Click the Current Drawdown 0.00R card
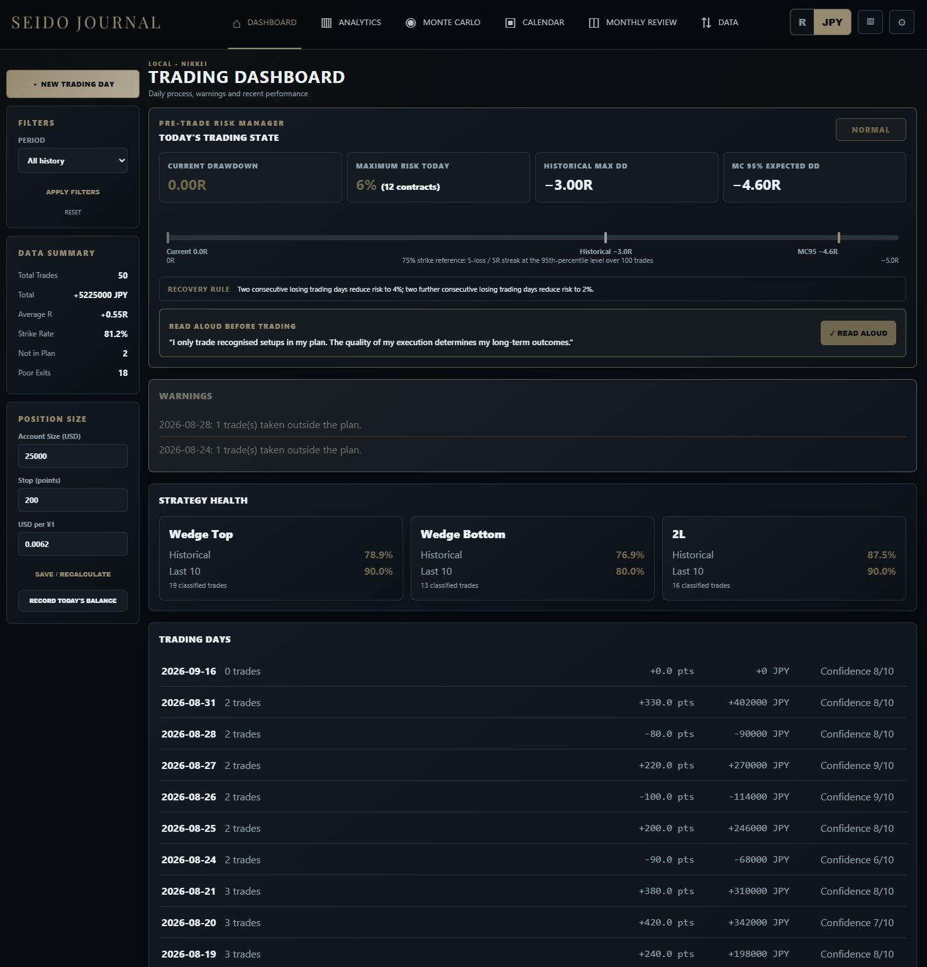This screenshot has height=967, width=927. (250, 177)
